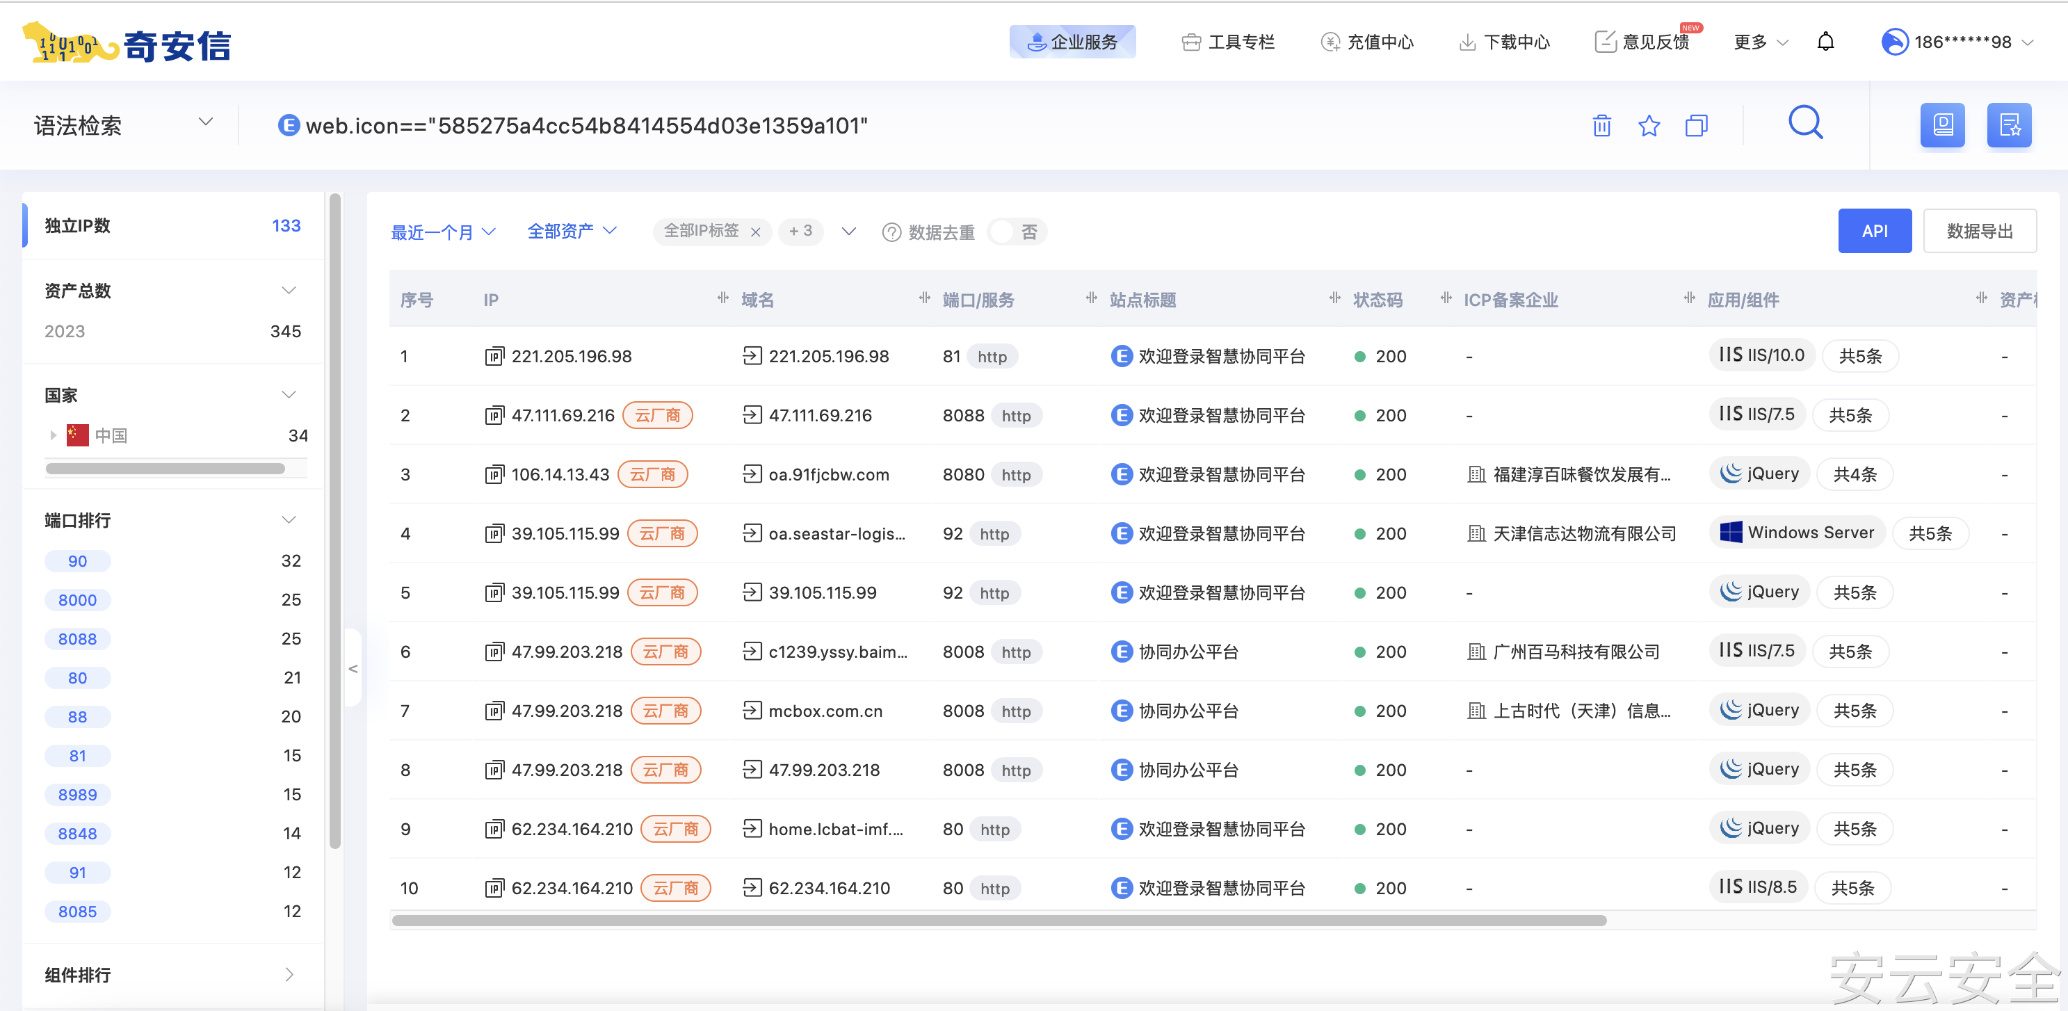The height and width of the screenshot is (1011, 2068).
Task: Collapse the 资产总数 section
Action: click(289, 290)
